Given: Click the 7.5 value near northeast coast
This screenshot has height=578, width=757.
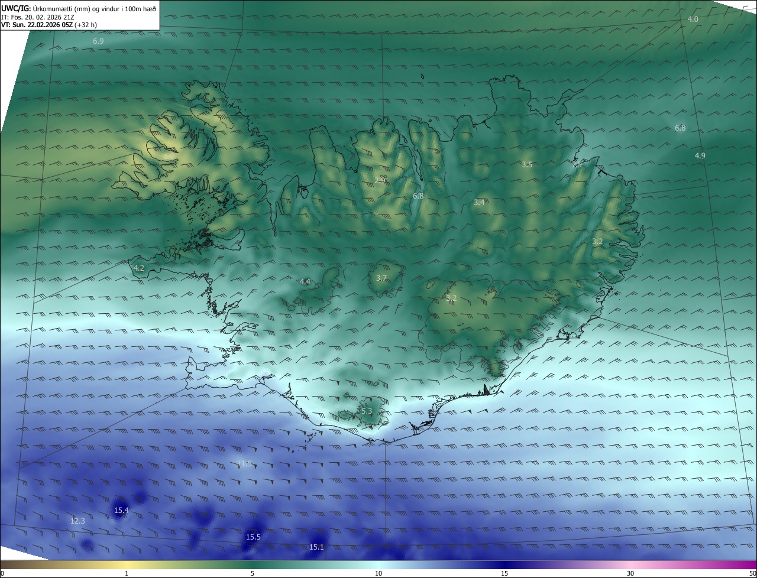Looking at the screenshot, I should click(x=577, y=165).
